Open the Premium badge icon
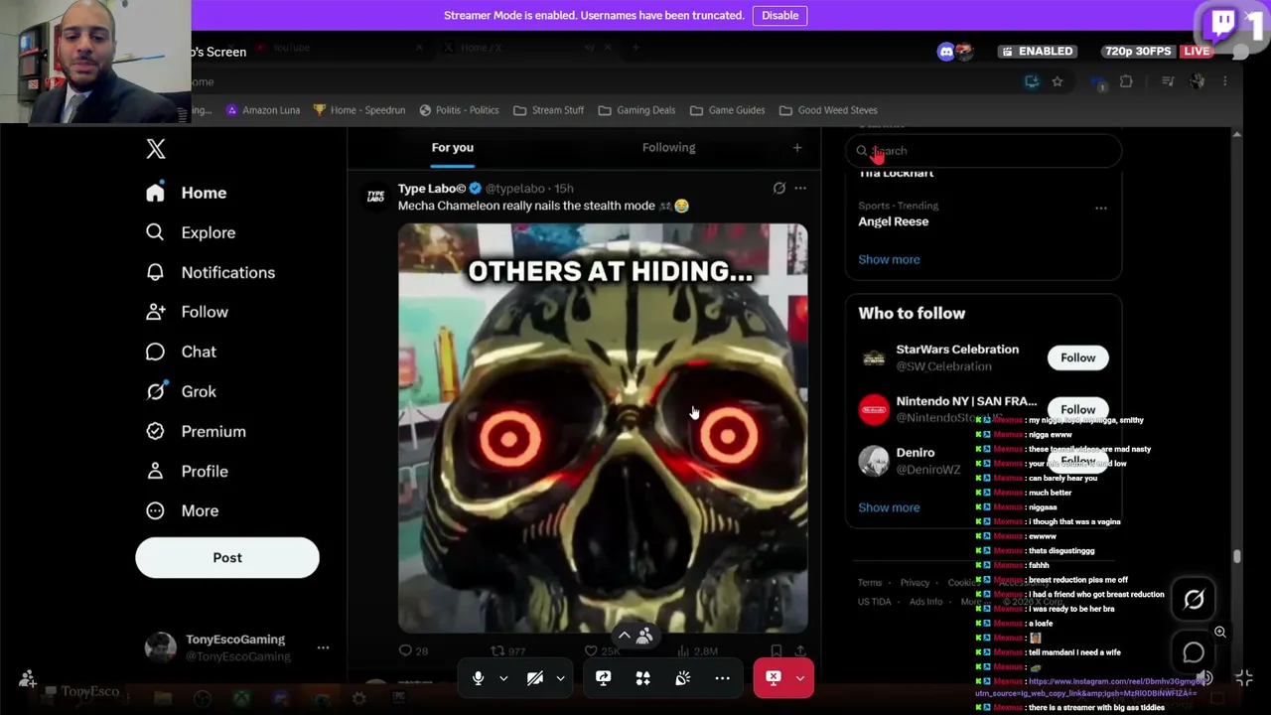The height and width of the screenshot is (715, 1271). pyautogui.click(x=155, y=431)
